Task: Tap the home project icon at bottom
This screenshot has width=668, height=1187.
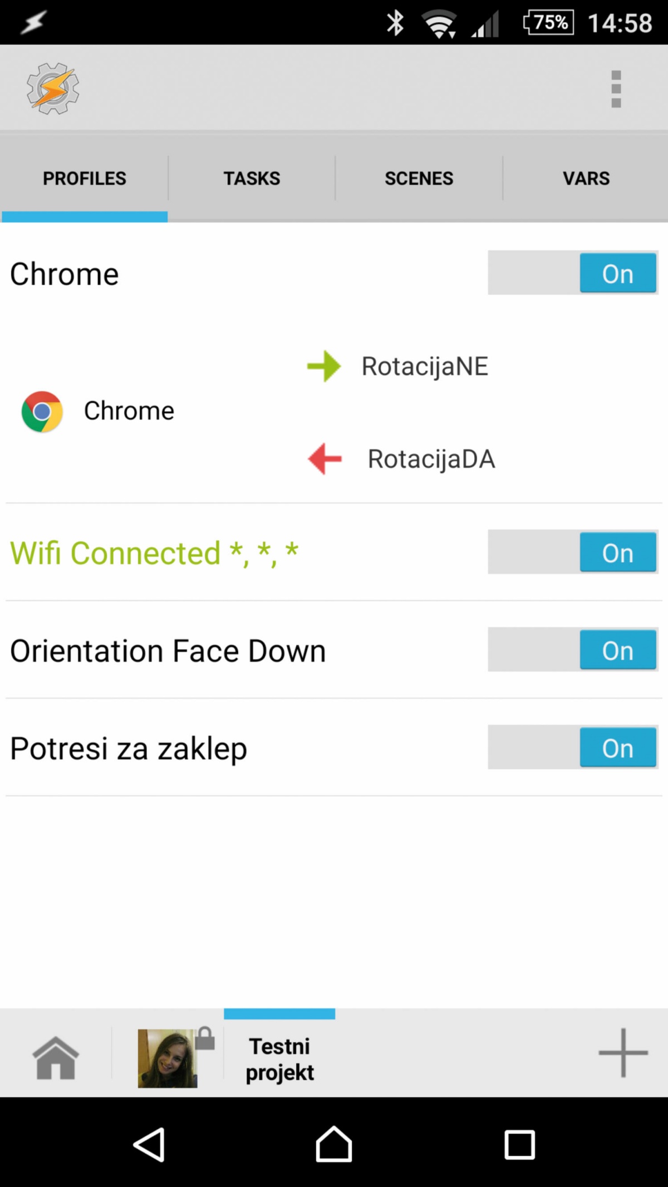Action: pyautogui.click(x=56, y=1058)
